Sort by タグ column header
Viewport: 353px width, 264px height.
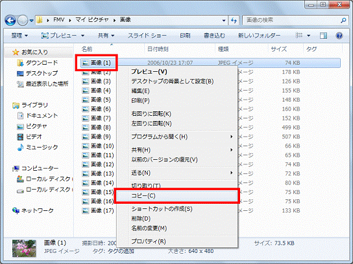[x=311, y=49]
